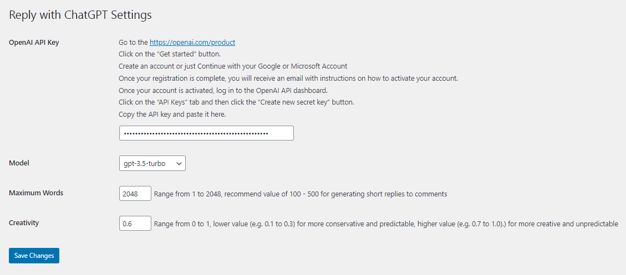Viewport: 626px width, 275px height.
Task: Click the Maximum Words label
Action: point(36,193)
